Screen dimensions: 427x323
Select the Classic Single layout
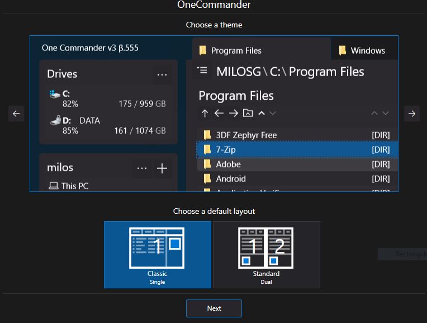pos(158,255)
